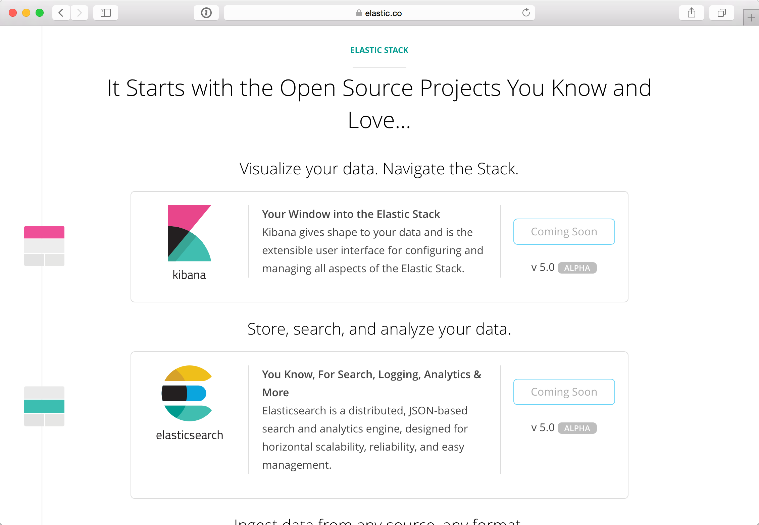
Task: Click the topmost gray block in left navigation
Action: [44, 246]
